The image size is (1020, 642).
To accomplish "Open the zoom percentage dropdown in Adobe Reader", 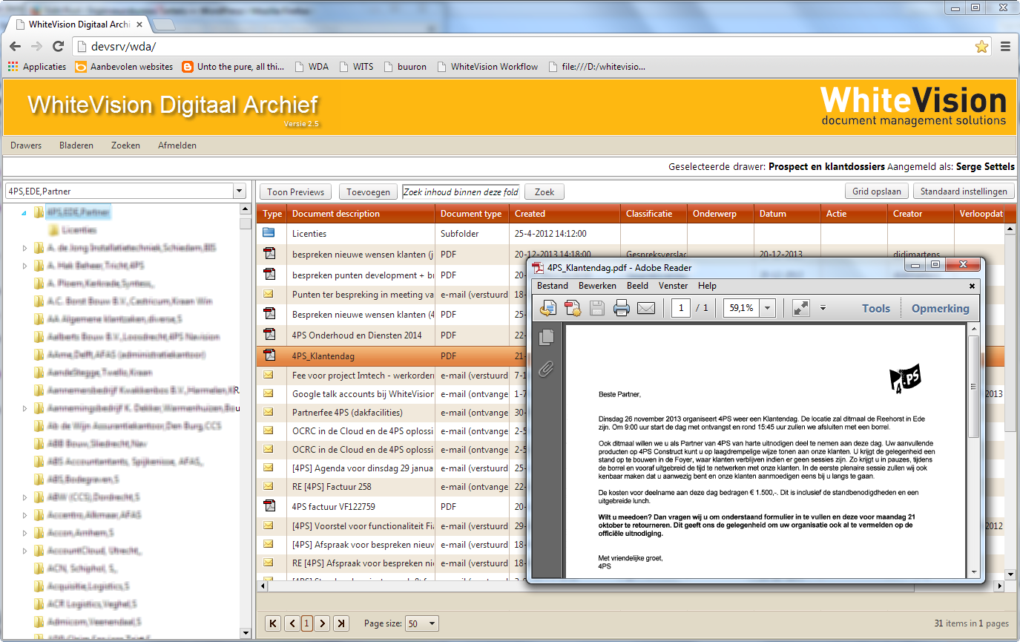I will coord(767,308).
